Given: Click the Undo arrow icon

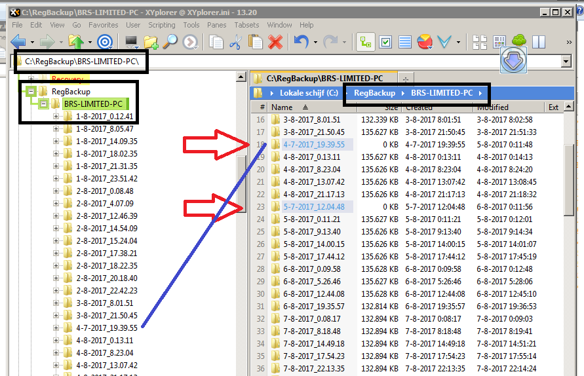Looking at the screenshot, I should pos(301,42).
